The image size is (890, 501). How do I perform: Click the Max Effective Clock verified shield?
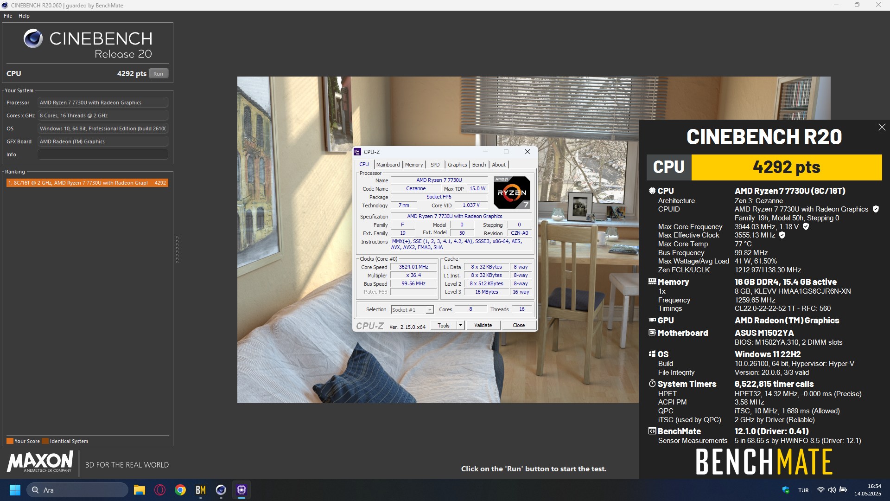click(782, 235)
